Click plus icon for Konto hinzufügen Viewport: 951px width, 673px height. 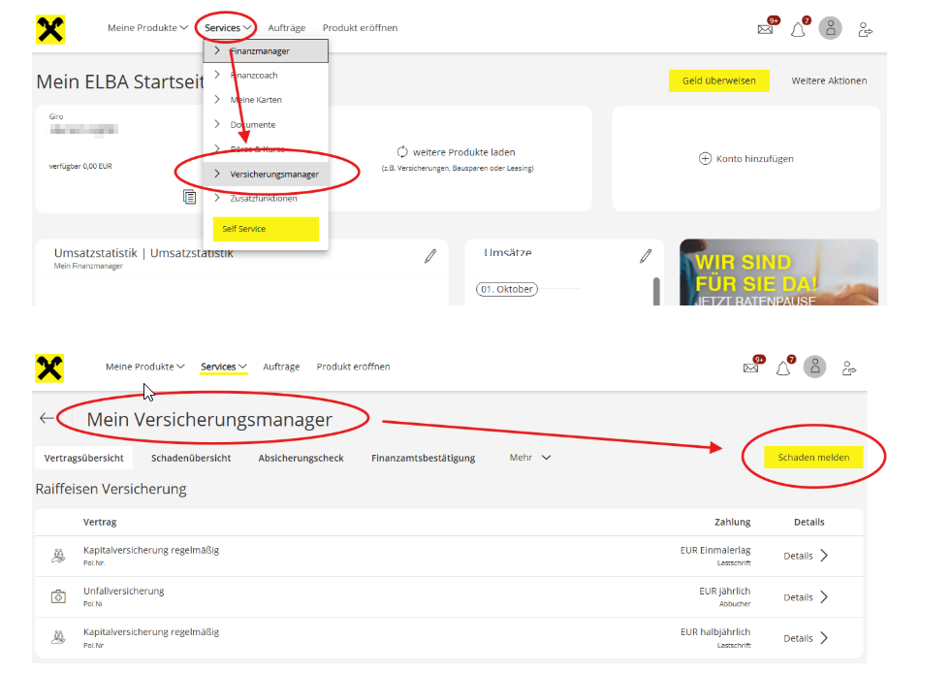pos(705,158)
